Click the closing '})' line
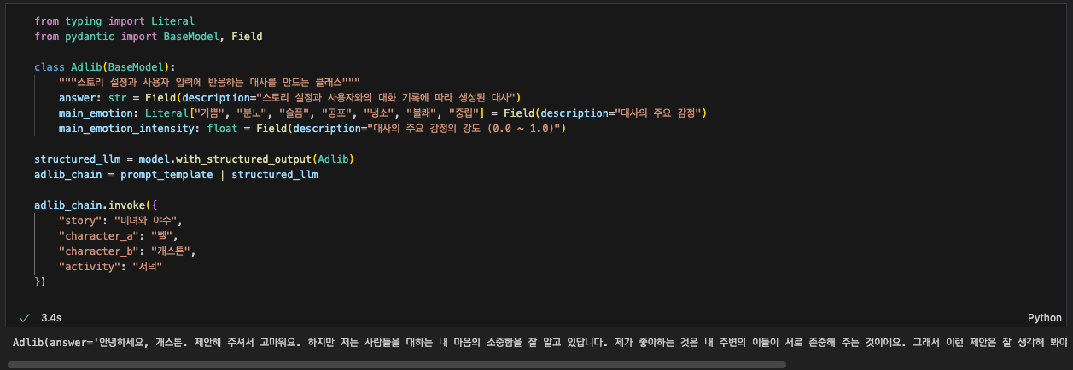This screenshot has height=370, width=1073. click(x=40, y=281)
